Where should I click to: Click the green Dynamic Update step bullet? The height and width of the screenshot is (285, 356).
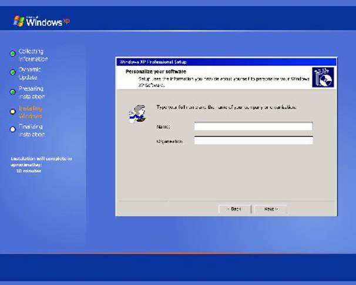point(13,72)
